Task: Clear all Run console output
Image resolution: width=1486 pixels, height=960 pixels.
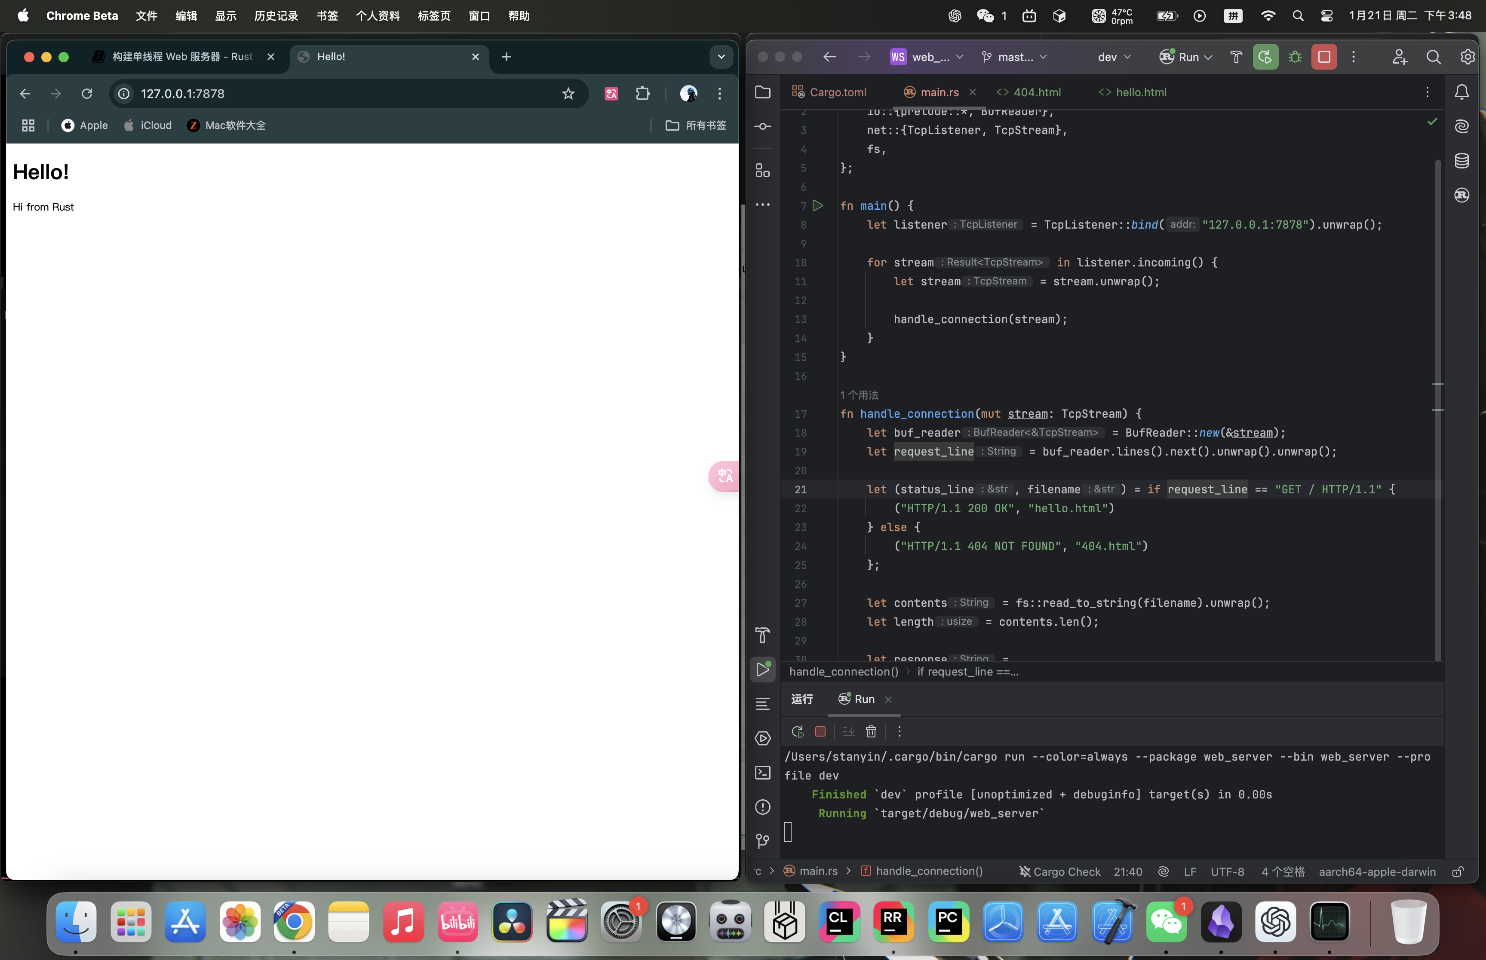Action: (871, 731)
